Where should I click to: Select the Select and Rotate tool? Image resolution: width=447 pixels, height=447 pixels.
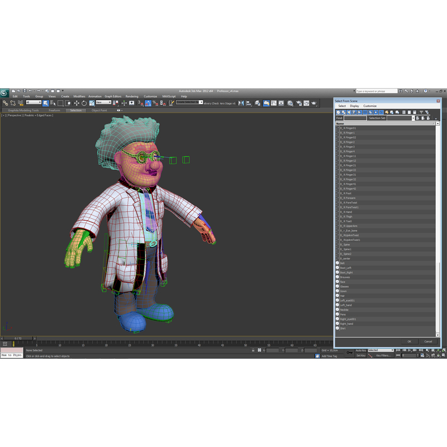tap(84, 104)
